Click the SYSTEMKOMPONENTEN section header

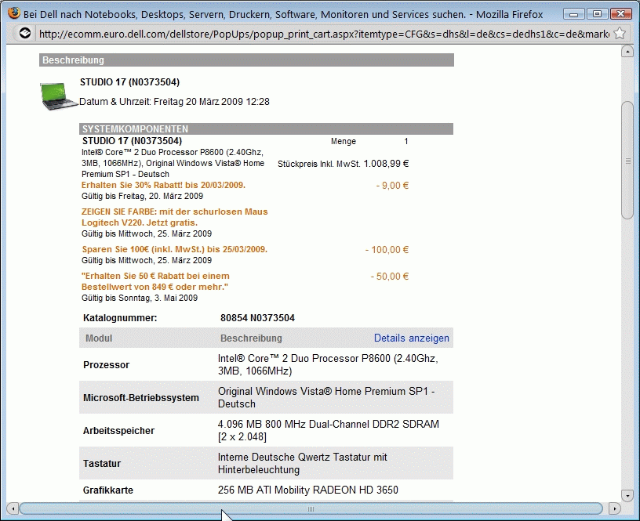click(x=266, y=128)
